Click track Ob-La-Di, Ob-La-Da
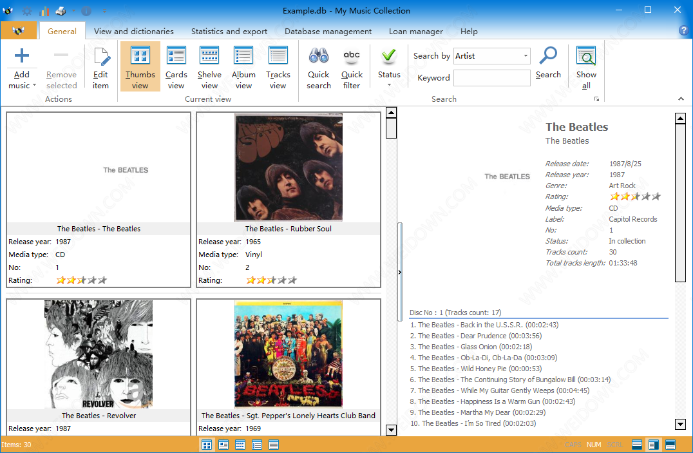The height and width of the screenshot is (453, 693). click(x=483, y=358)
